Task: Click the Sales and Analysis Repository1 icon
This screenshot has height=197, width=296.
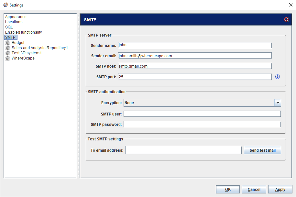Action: pos(8,48)
